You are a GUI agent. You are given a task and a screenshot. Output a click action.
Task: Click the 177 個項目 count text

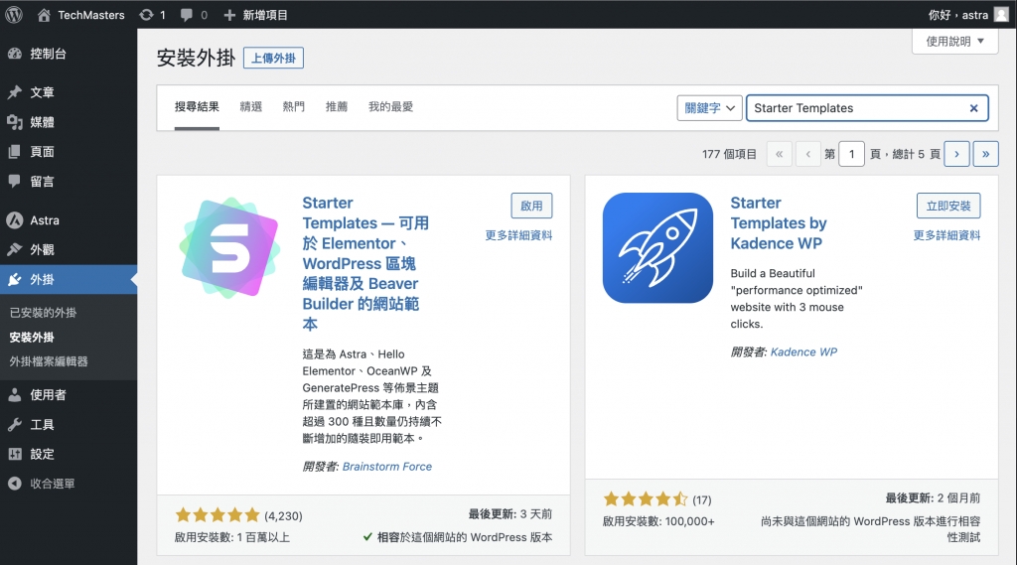click(x=729, y=154)
